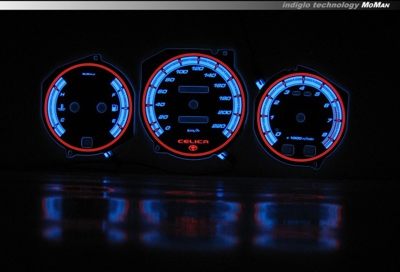The width and height of the screenshot is (400, 272).
Task: Click the km/h unit label
Action: click(193, 131)
